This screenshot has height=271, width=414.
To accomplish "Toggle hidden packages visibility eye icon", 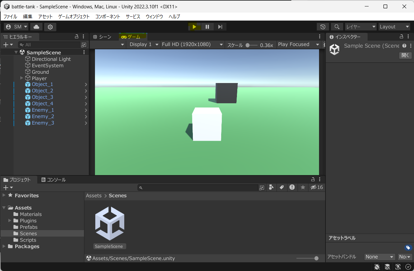I will point(314,187).
